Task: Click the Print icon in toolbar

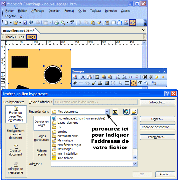Action: coord(56,23)
